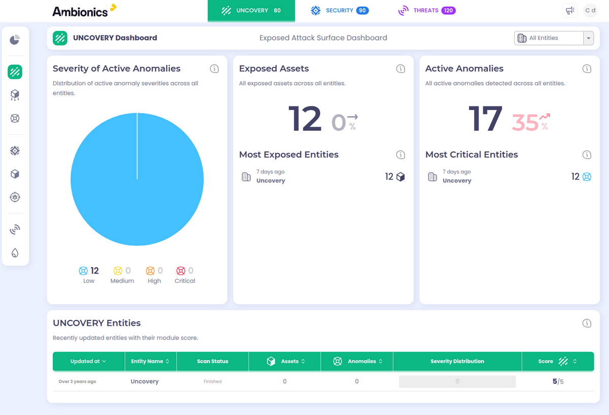The height and width of the screenshot is (415, 609).
Task: Switch to the SECURITY tab
Action: (x=339, y=10)
